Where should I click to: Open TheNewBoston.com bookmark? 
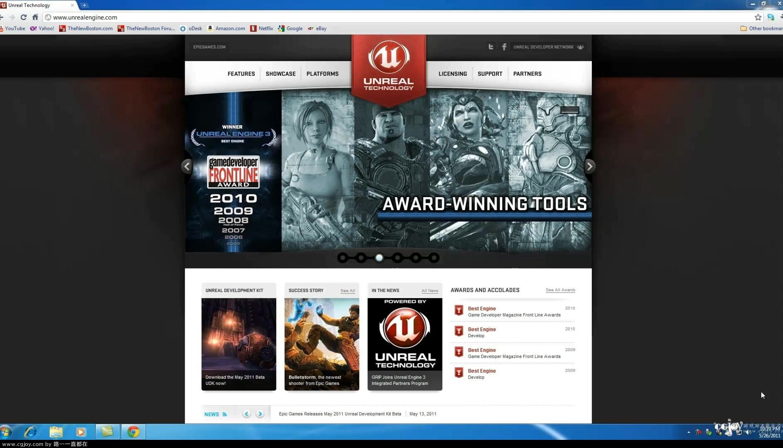point(86,29)
